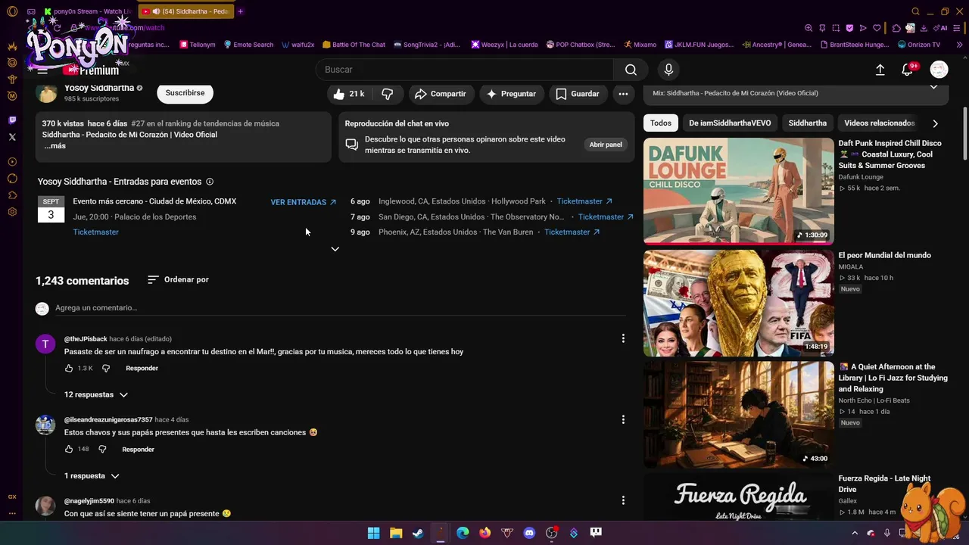This screenshot has height=545, width=969.
Task: Select De iamSiddharthaVEVO filter chip
Action: click(730, 123)
